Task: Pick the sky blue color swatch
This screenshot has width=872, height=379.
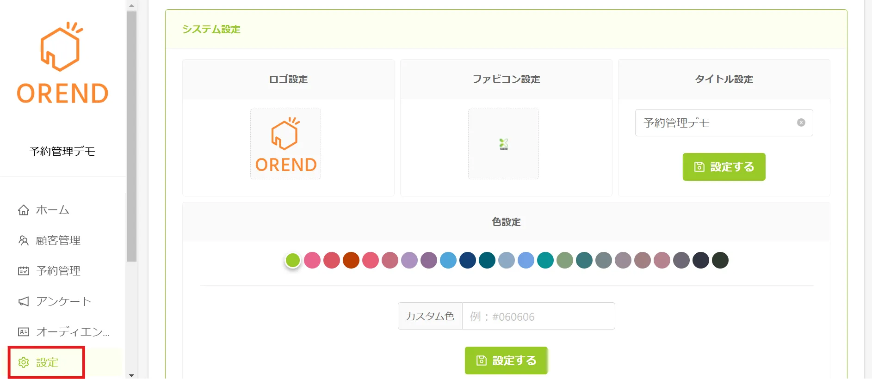Action: point(448,260)
